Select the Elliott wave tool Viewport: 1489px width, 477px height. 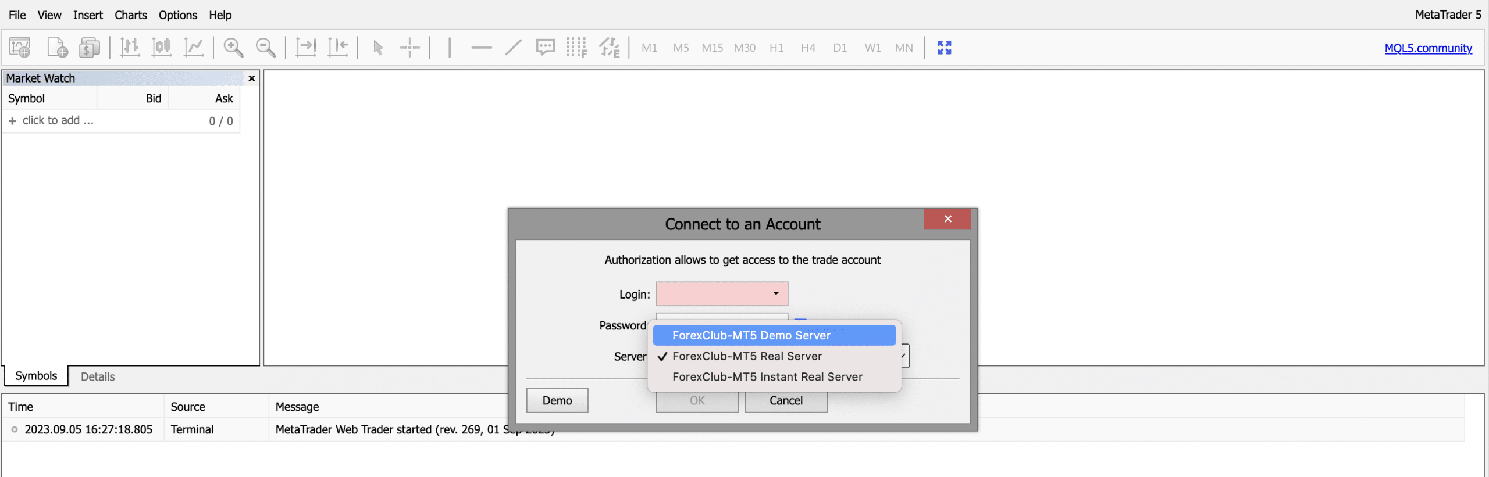(x=610, y=48)
